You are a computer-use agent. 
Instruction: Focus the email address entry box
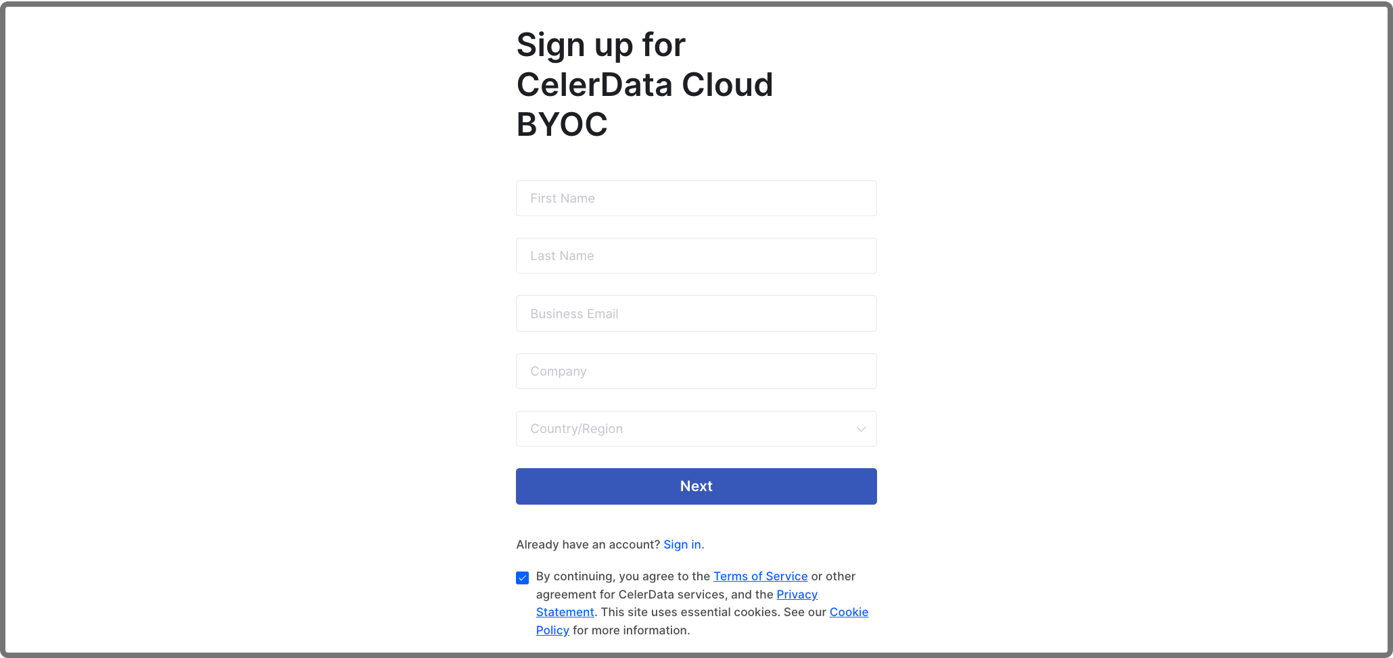tap(696, 313)
